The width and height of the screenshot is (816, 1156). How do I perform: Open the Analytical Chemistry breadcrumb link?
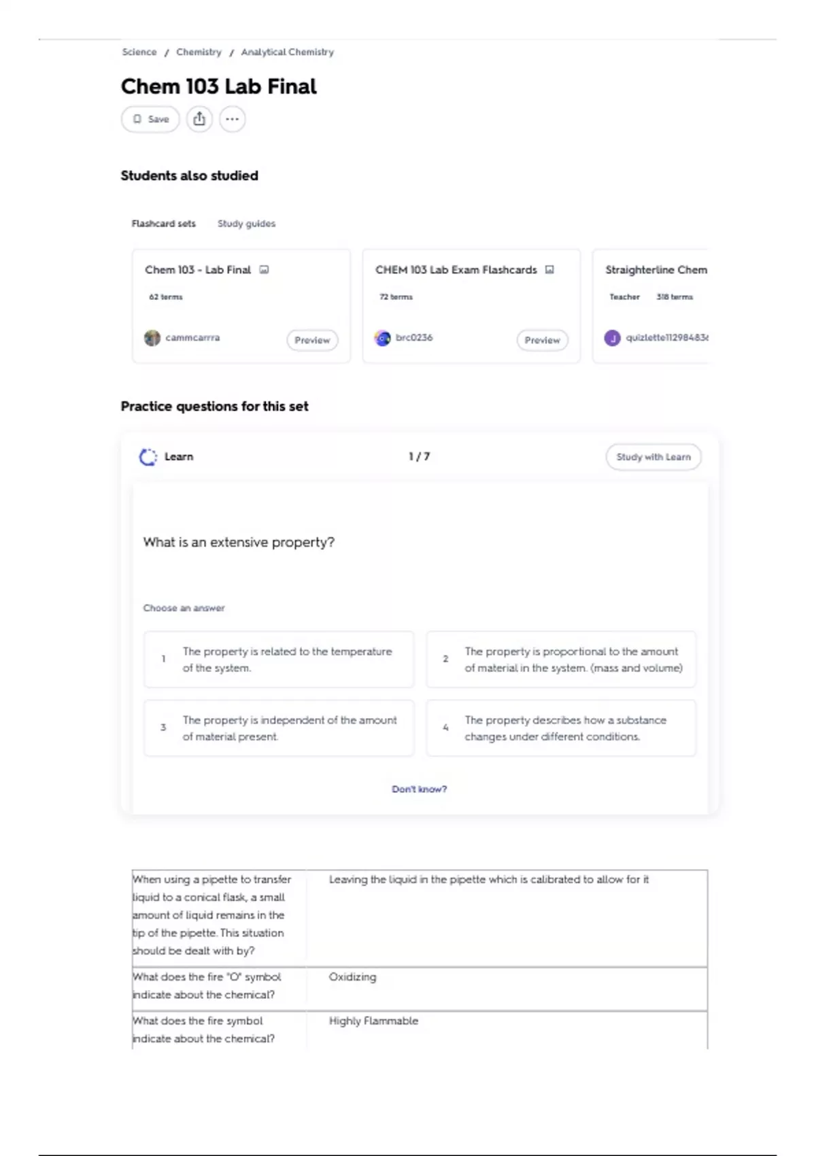coord(288,52)
